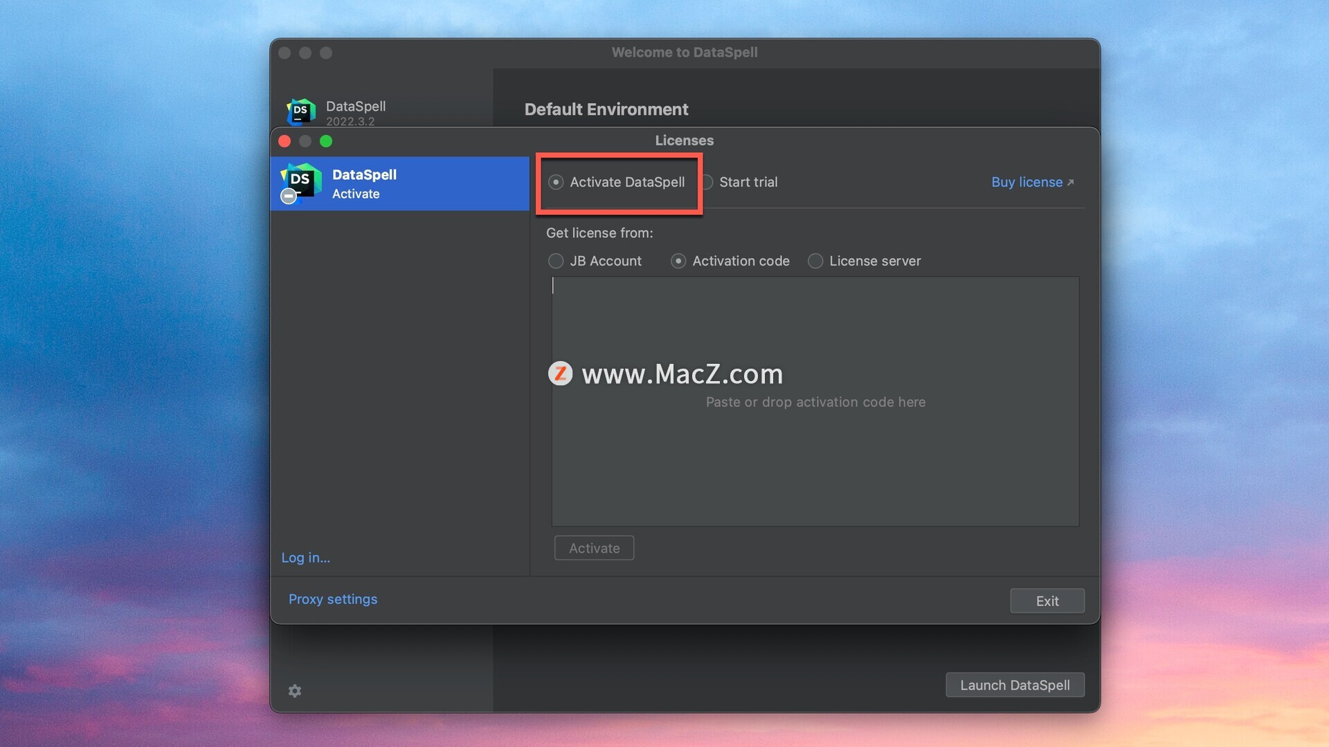Choose Activation code license source
The height and width of the screenshot is (747, 1329).
tap(678, 261)
